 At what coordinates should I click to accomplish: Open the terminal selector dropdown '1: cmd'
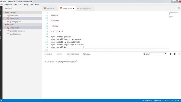(x=155, y=54)
